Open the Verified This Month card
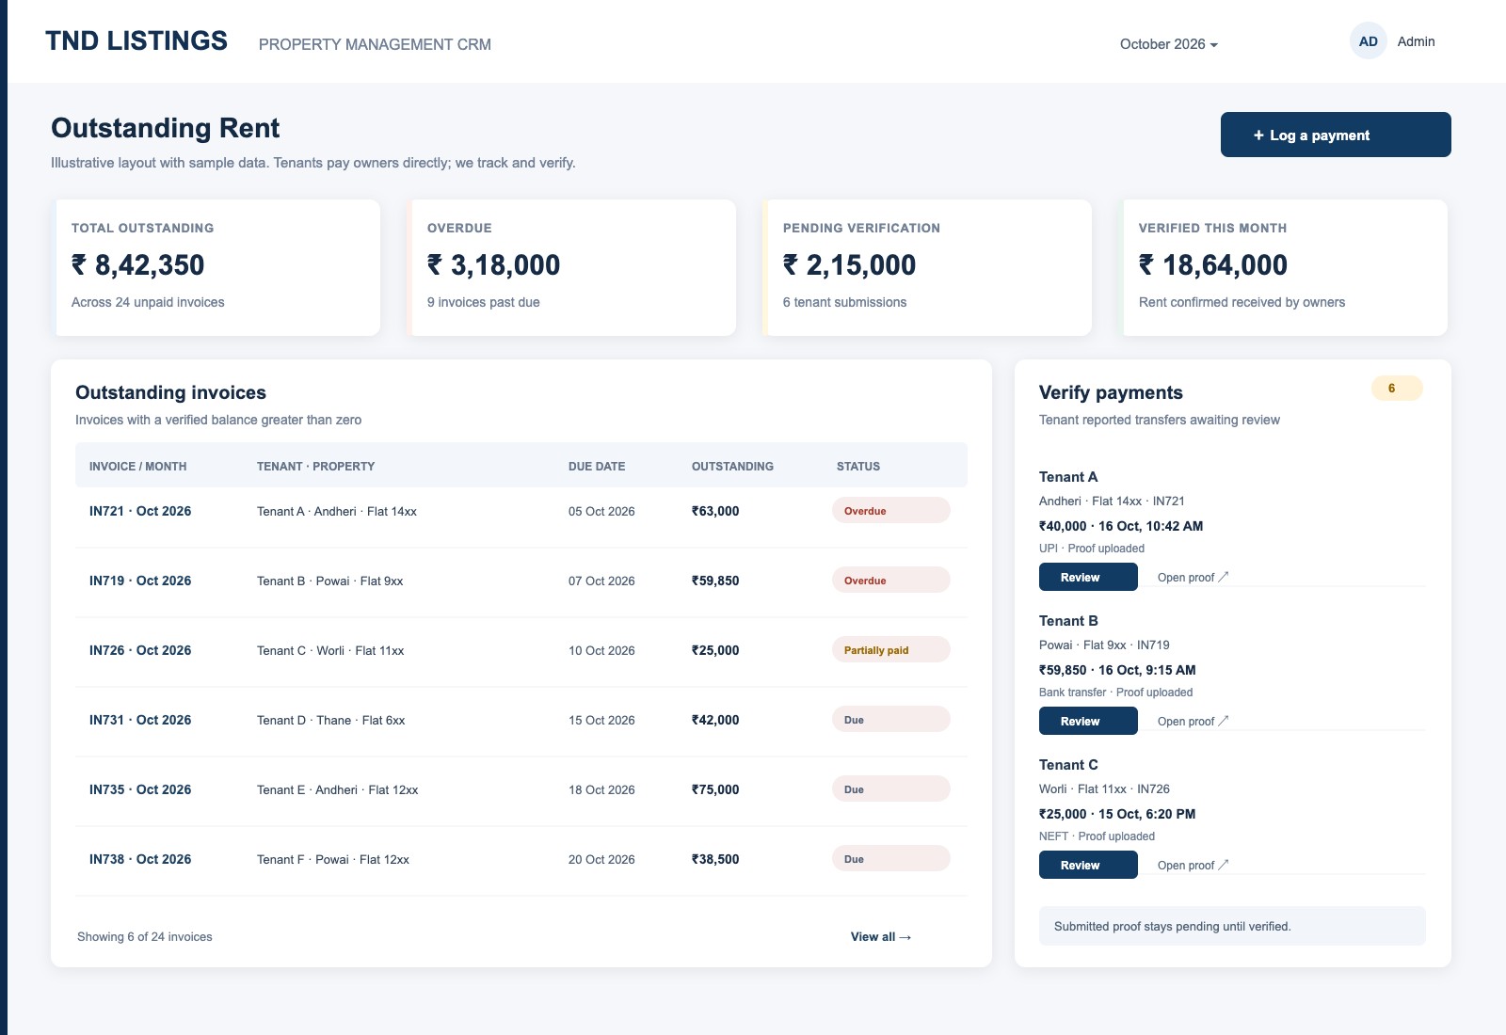 pos(1284,267)
